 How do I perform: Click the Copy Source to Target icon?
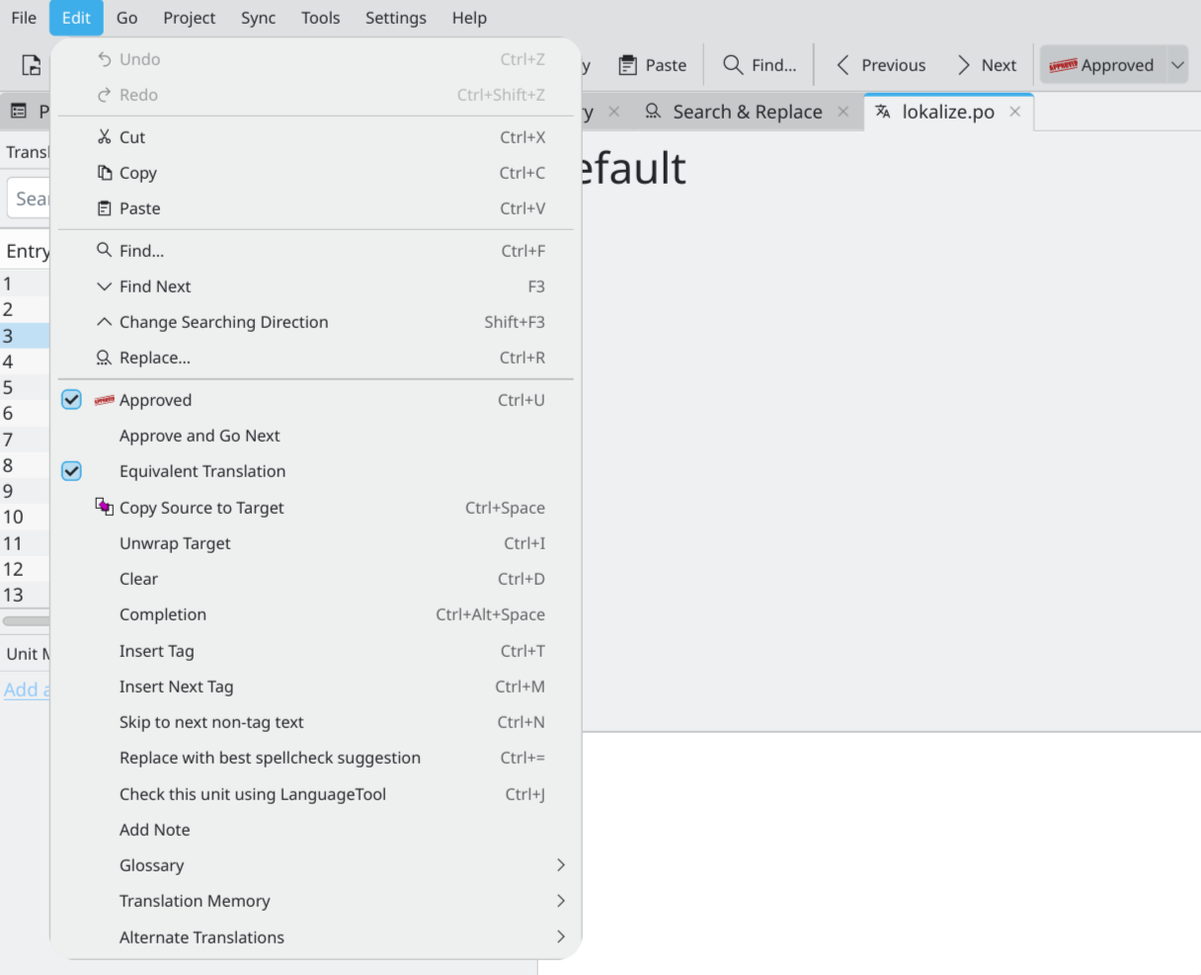(104, 507)
